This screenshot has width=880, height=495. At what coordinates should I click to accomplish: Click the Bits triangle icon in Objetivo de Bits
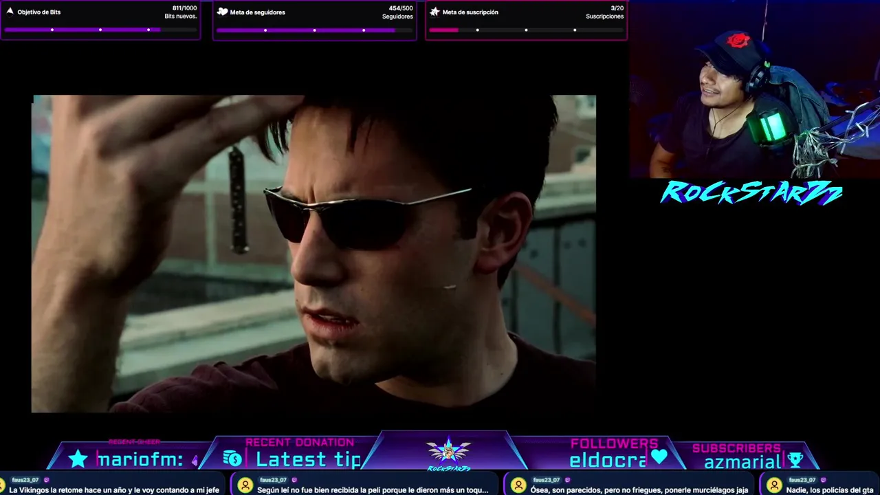click(10, 12)
